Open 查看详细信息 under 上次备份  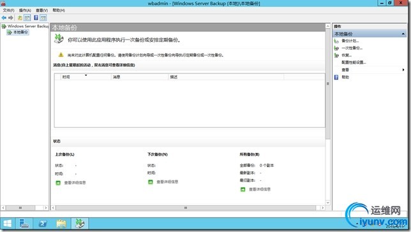[75, 183]
